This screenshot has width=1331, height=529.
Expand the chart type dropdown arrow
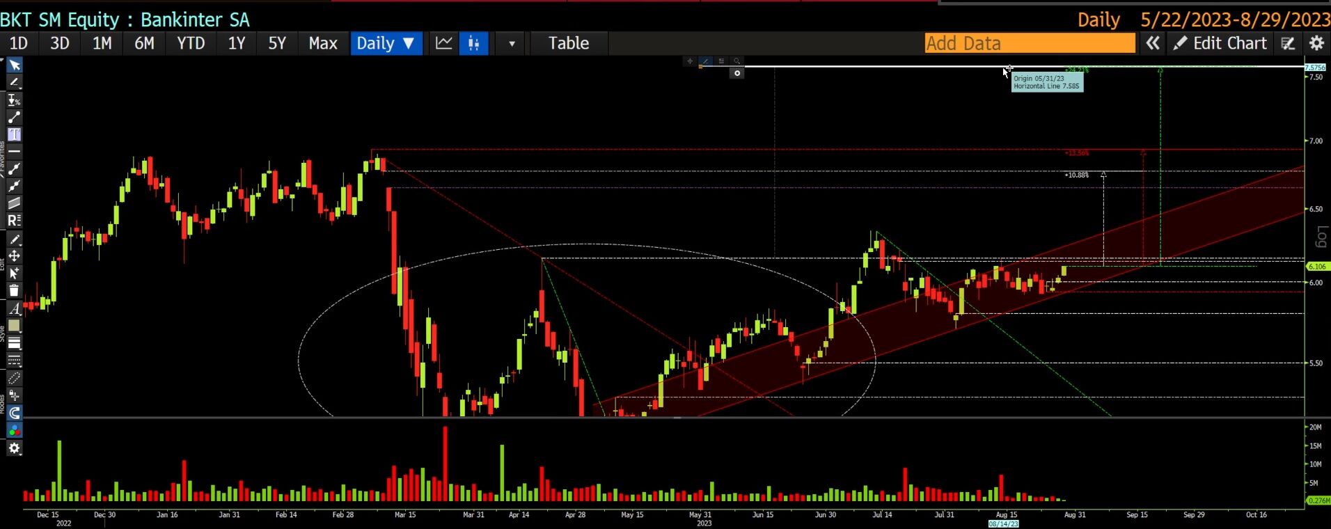point(512,43)
